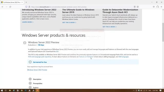Open the Add Languages link
The width and height of the screenshot is (164, 92).
click(124, 57)
